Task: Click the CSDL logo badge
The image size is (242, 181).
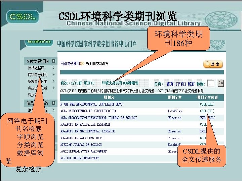Action: pyautogui.click(x=23, y=17)
